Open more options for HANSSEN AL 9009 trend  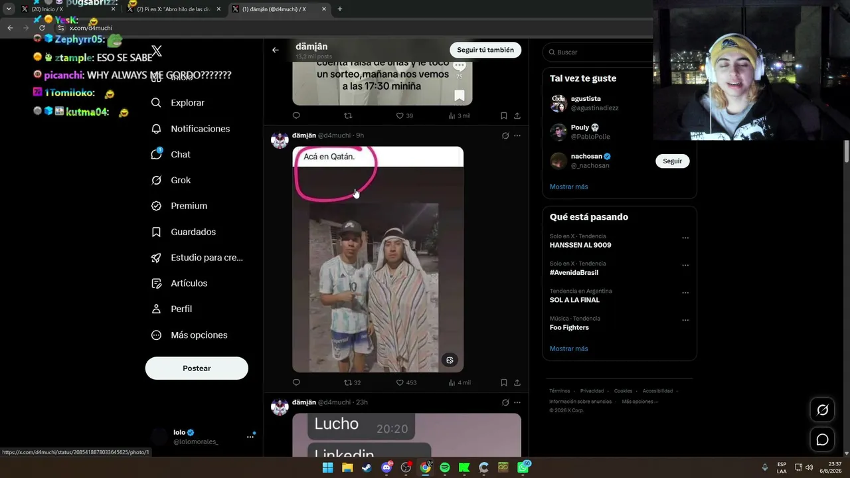685,238
